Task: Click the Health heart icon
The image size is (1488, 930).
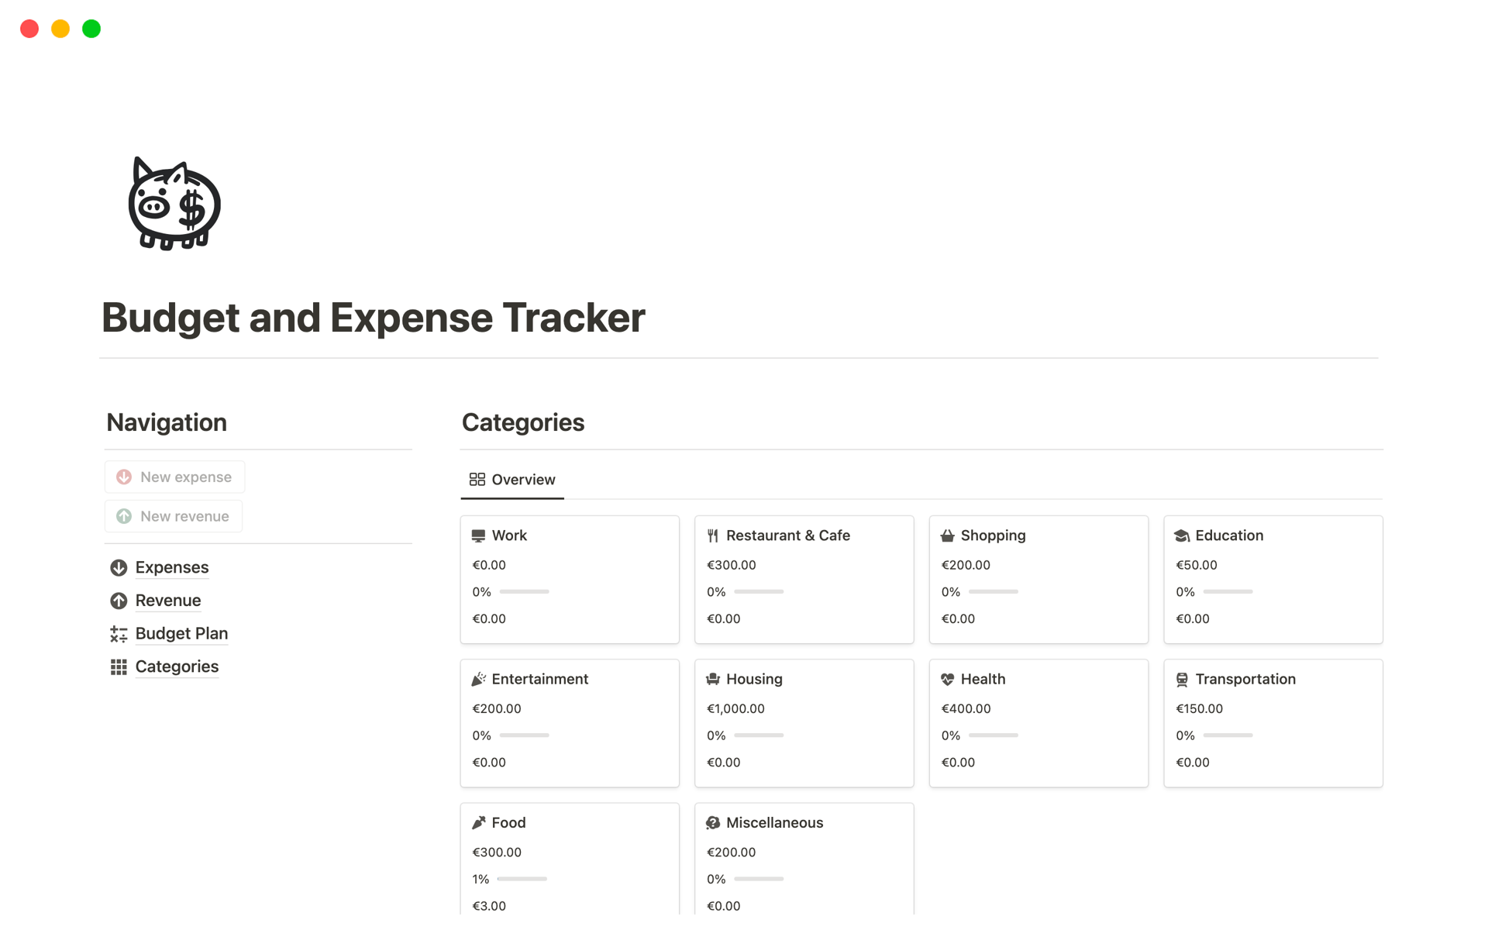Action: (947, 680)
